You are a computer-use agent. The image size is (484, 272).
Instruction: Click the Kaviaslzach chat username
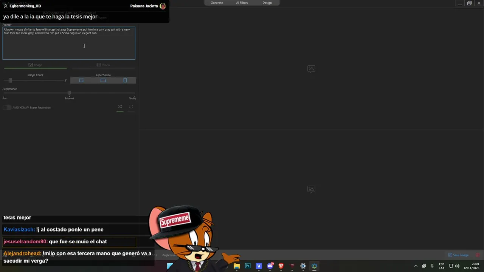click(x=19, y=230)
